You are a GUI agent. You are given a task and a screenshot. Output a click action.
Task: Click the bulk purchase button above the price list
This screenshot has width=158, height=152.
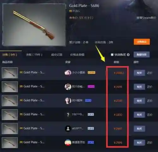142,55
